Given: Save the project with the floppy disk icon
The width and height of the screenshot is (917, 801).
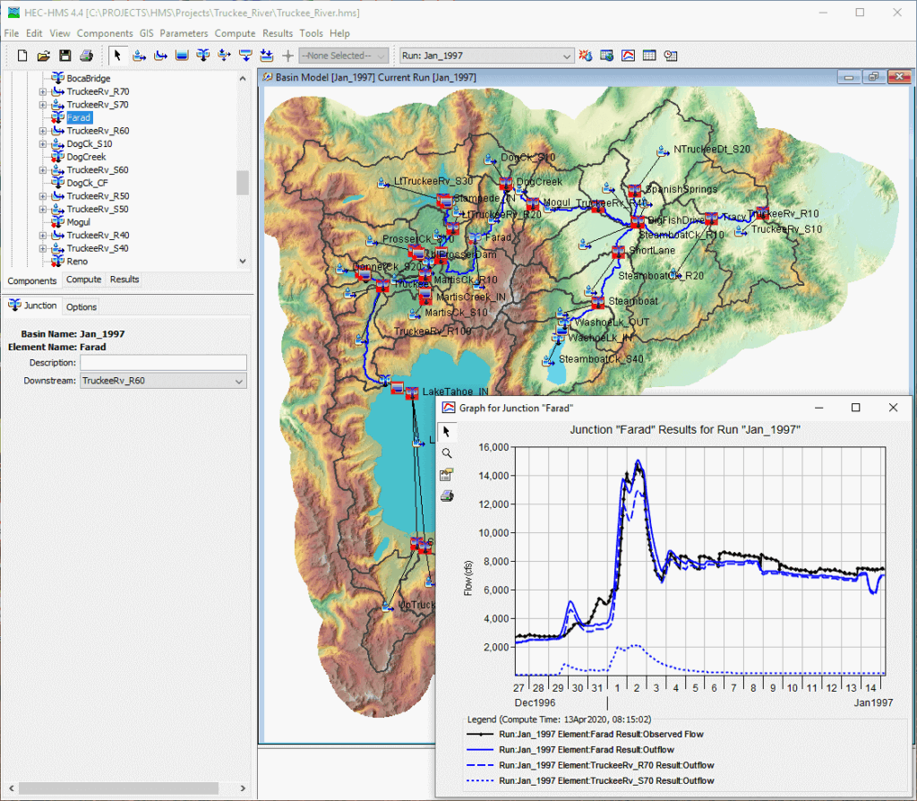Looking at the screenshot, I should coord(64,56).
